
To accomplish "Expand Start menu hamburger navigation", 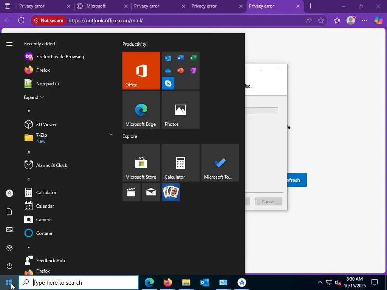I will tap(9, 44).
